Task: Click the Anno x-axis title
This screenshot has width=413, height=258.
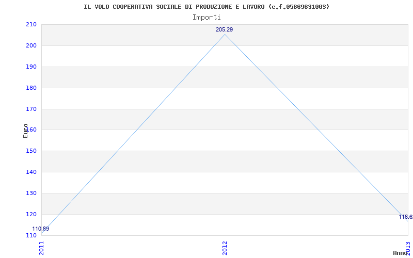Action: 400,253
